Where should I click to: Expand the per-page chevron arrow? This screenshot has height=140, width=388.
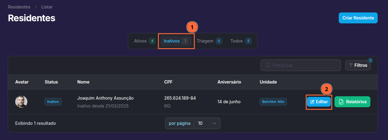click(x=214, y=123)
